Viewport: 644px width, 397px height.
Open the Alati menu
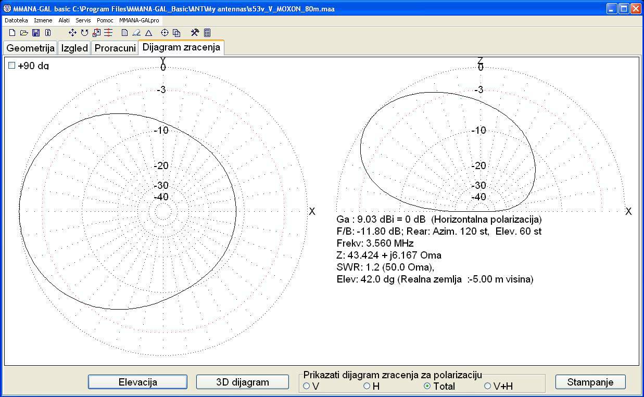[64, 20]
